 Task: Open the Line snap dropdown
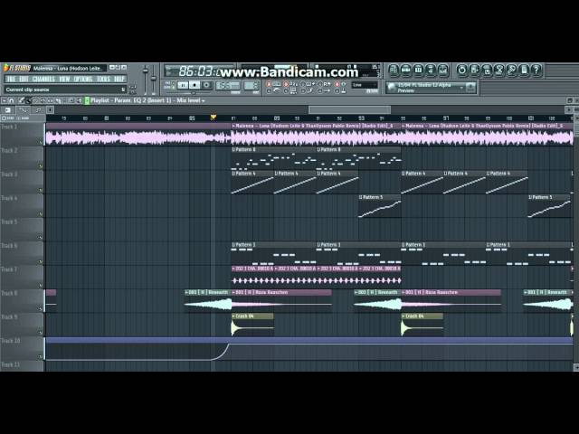(365, 85)
